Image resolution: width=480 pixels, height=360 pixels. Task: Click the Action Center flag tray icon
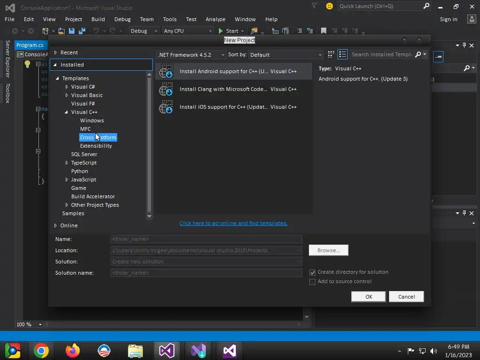[411, 351]
